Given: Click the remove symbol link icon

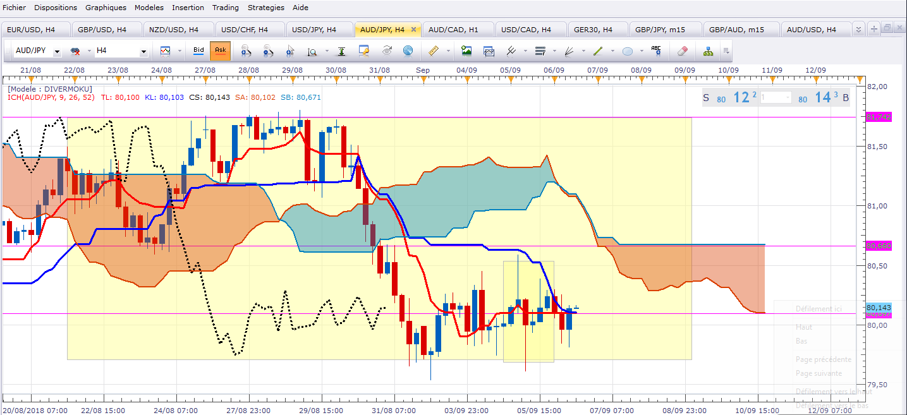Looking at the screenshot, I should pyautogui.click(x=75, y=51).
